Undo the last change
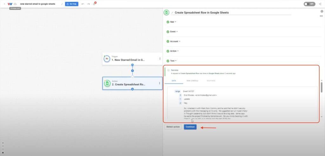Viewport: 325px width, 156px height. [x=83, y=4]
